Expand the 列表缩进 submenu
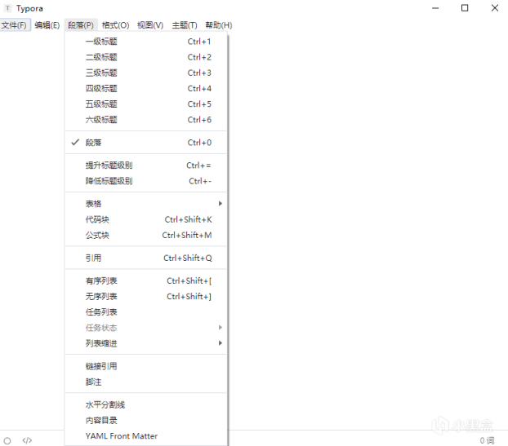Image resolution: width=508 pixels, height=446 pixels. (x=146, y=343)
